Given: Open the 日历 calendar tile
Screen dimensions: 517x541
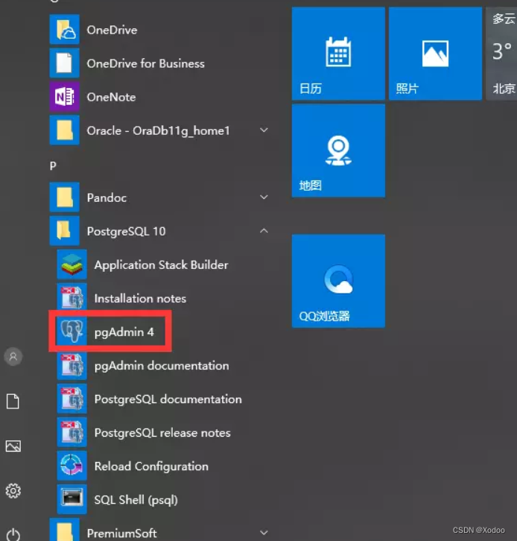Looking at the screenshot, I should pyautogui.click(x=338, y=54).
